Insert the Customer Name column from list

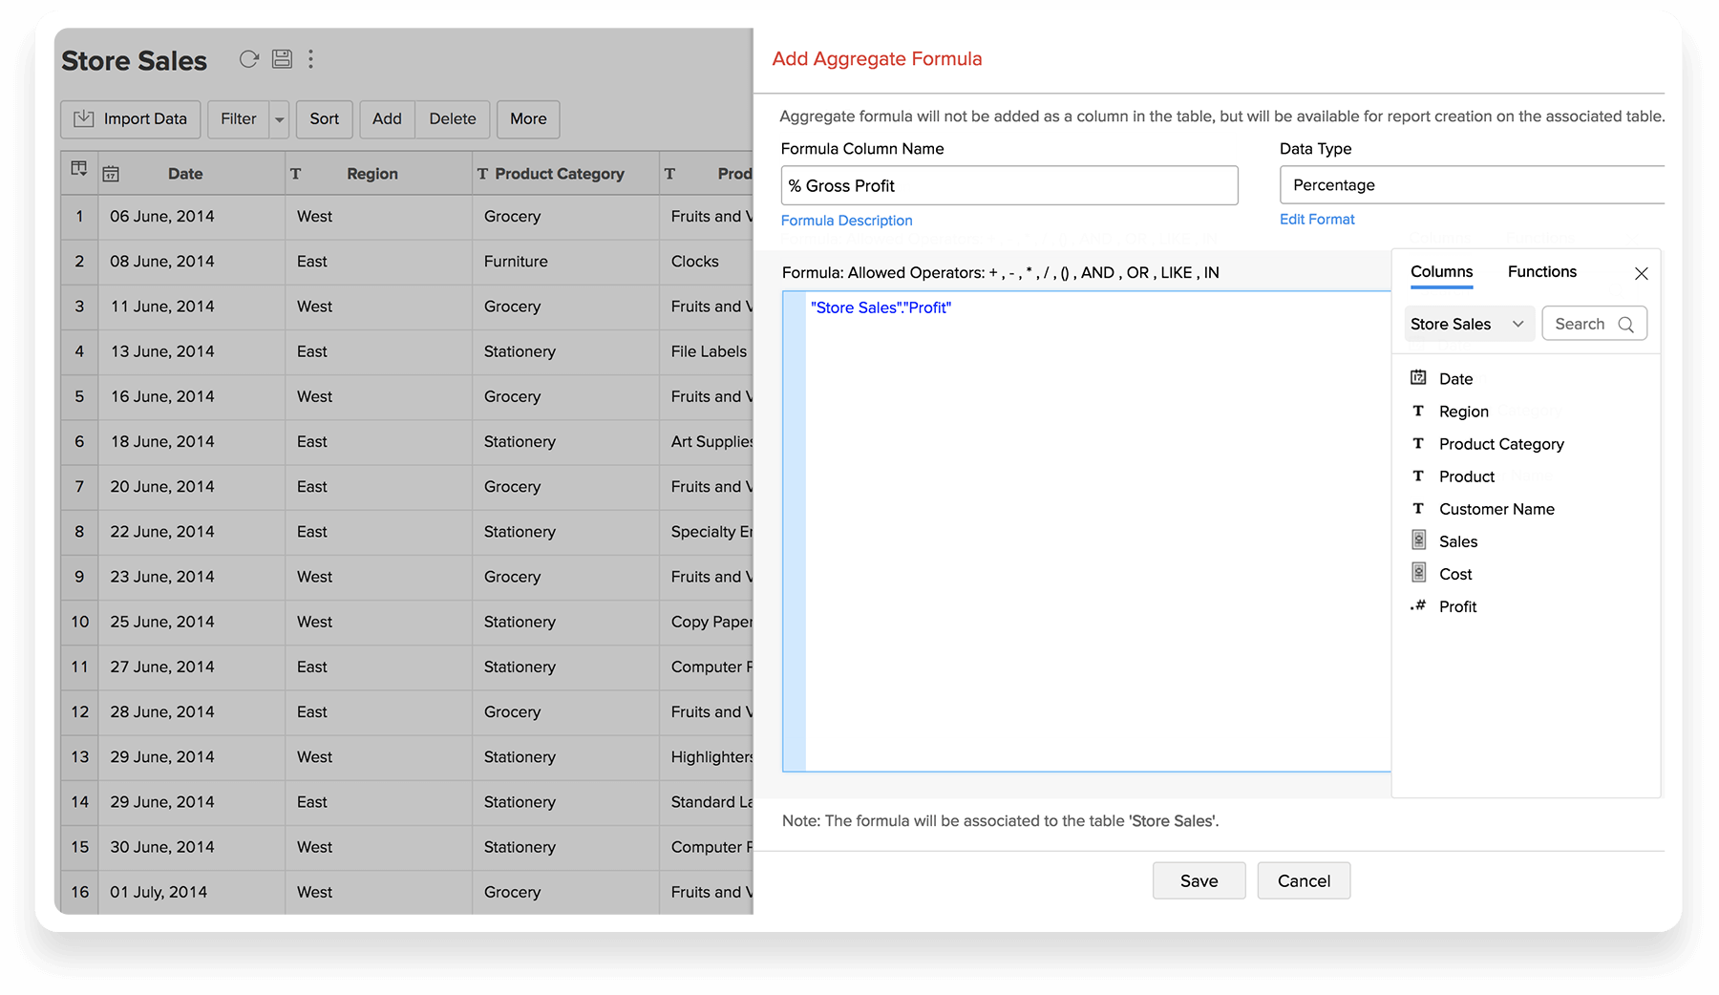click(1496, 509)
